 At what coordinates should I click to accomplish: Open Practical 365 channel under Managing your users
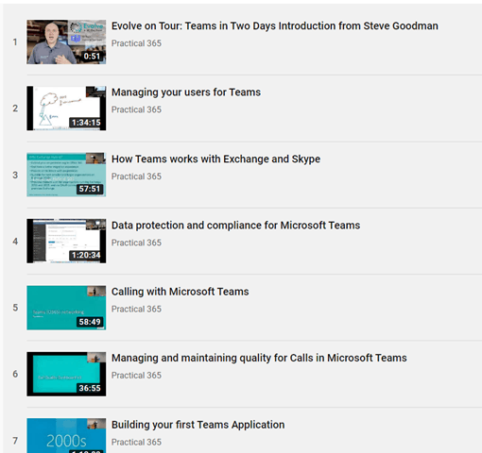click(136, 109)
